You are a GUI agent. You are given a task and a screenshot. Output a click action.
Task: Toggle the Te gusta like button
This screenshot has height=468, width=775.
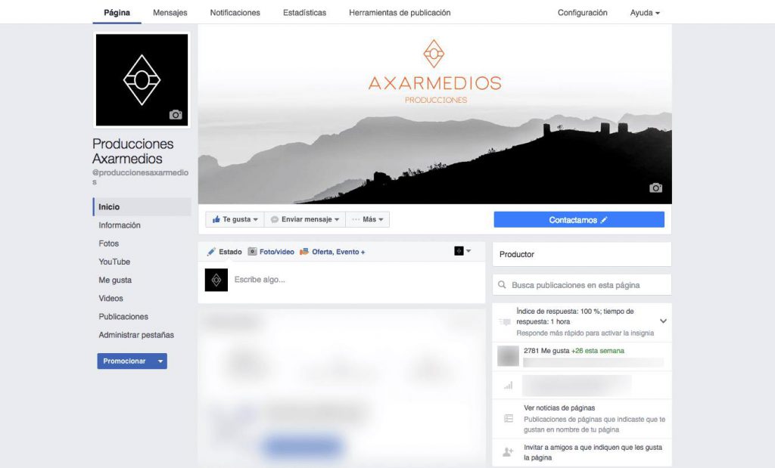(235, 219)
